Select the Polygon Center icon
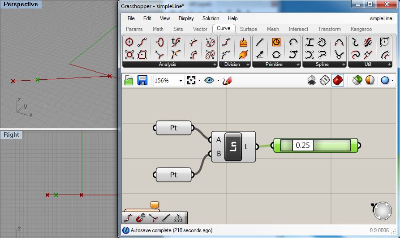Screen dimensions: 400x238 pos(142,55)
